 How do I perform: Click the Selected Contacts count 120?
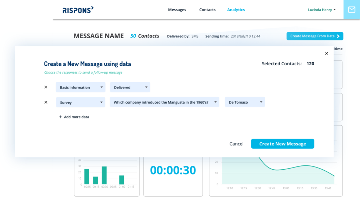[310, 64]
